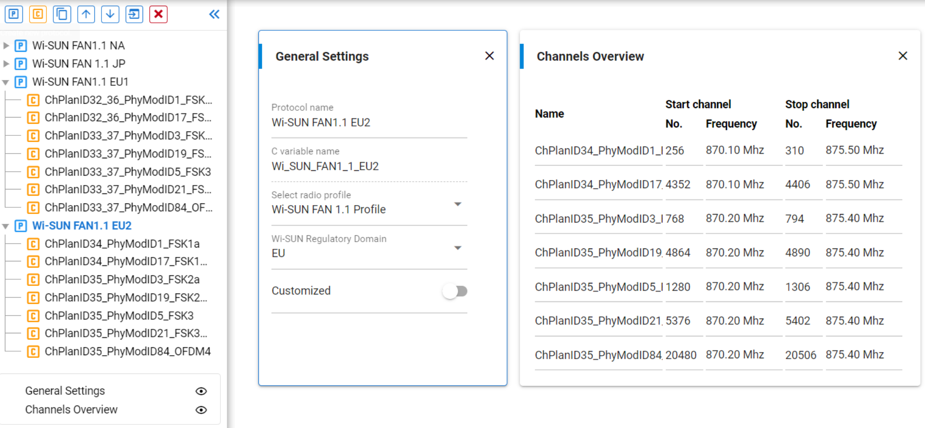Click the import toolbar icon

pos(134,14)
